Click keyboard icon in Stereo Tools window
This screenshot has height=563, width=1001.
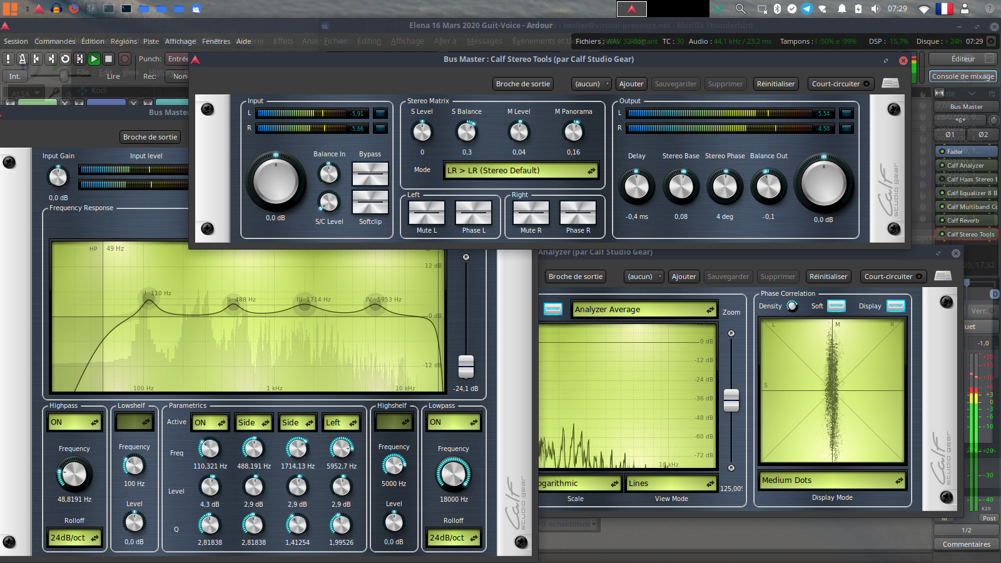[890, 83]
